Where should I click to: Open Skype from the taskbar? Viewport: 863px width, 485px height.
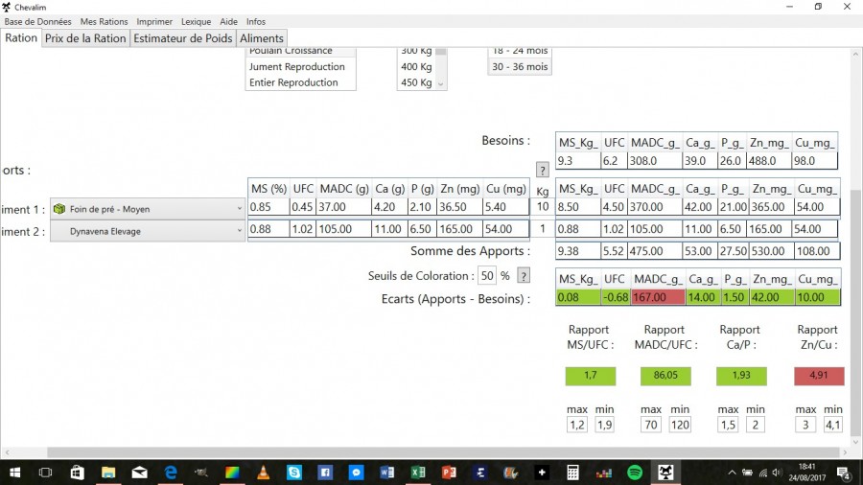pyautogui.click(x=294, y=473)
